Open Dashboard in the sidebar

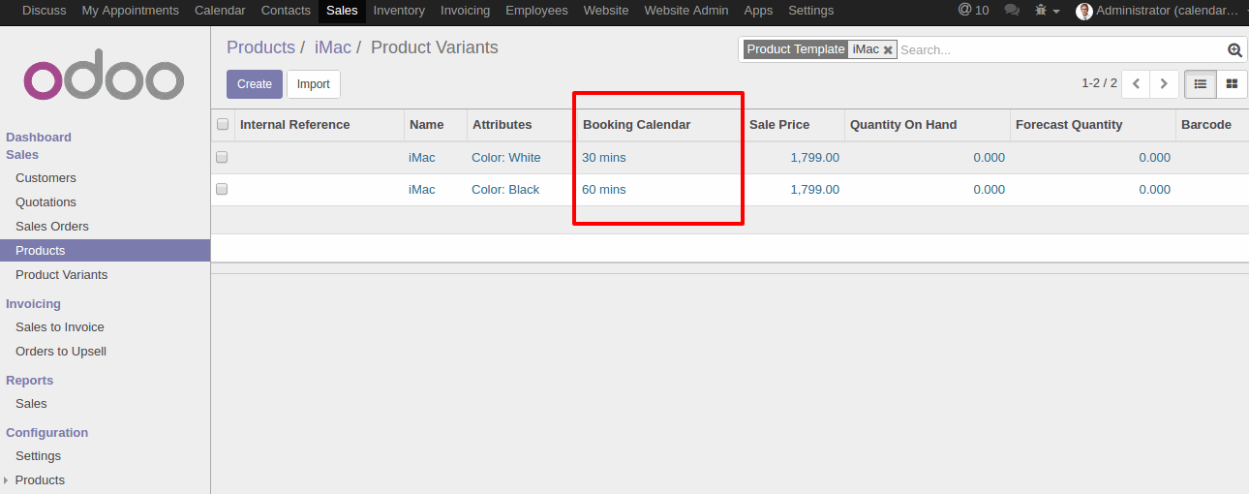[x=39, y=138]
